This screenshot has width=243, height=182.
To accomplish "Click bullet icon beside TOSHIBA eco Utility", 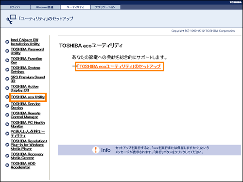I will coord(7,97).
